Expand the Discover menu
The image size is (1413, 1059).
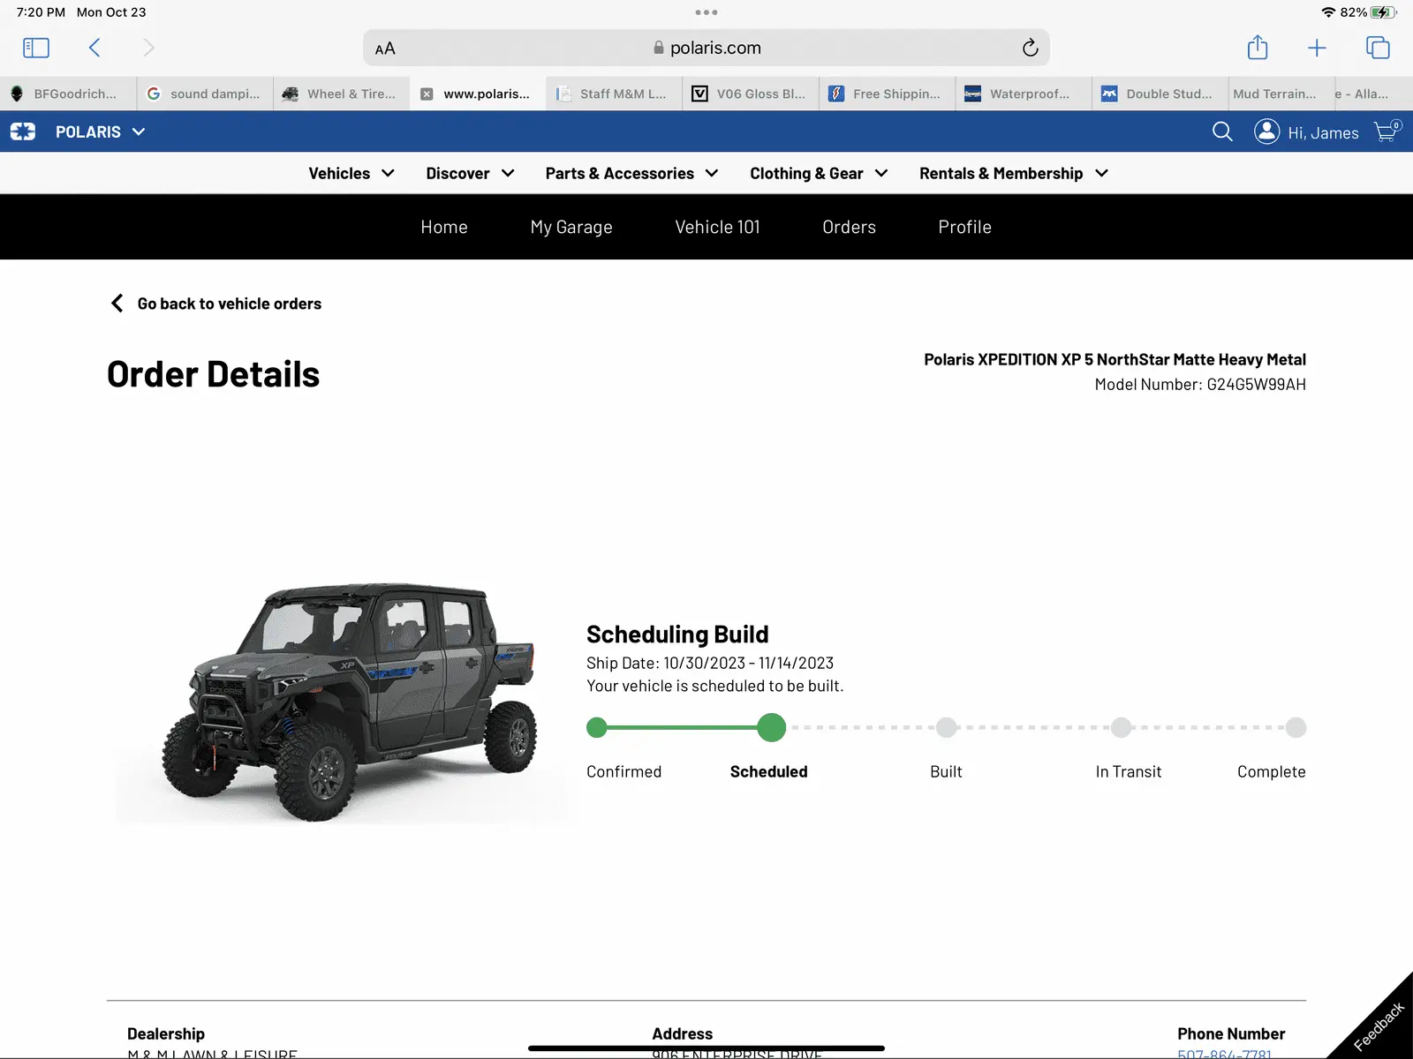[470, 173]
